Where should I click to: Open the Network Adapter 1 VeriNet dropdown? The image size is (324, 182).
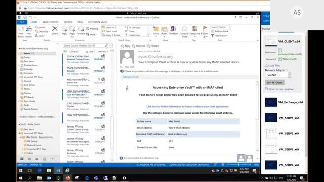[278, 75]
